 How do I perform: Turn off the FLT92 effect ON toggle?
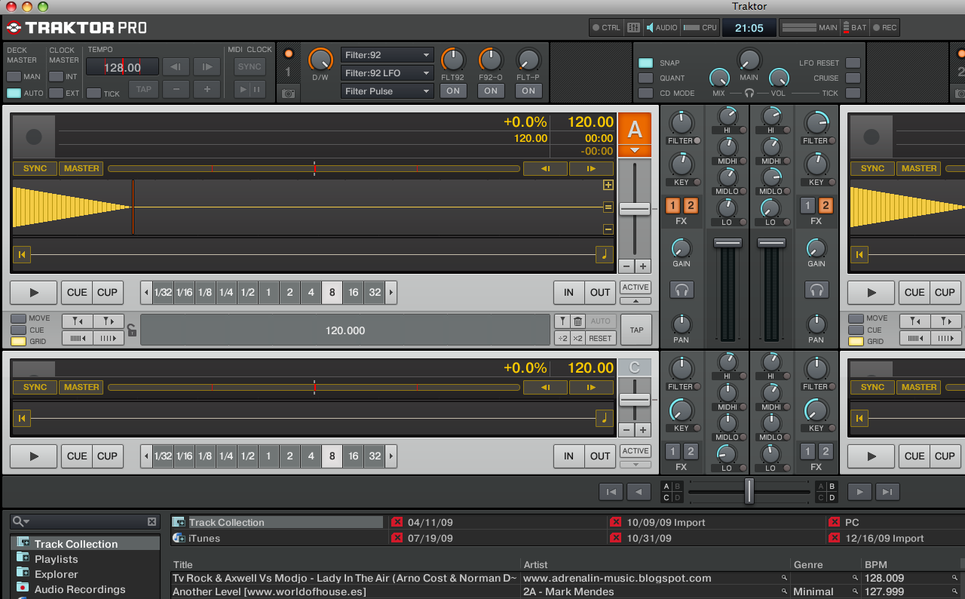pos(453,91)
